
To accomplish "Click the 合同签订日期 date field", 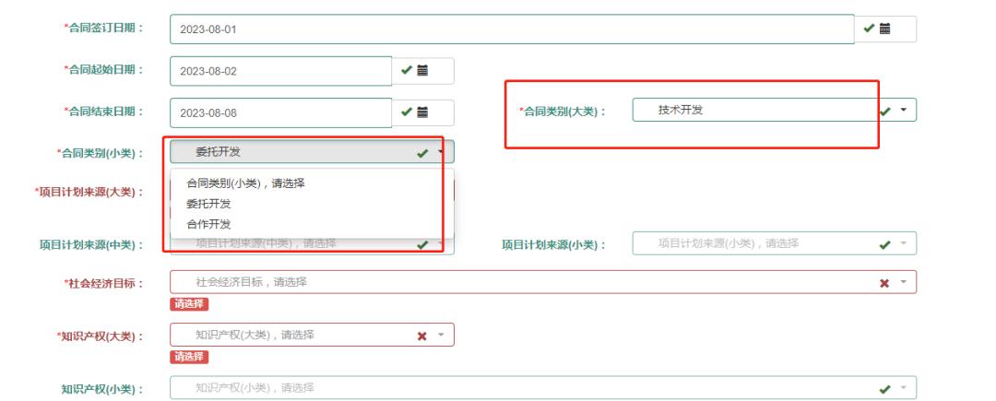I will coord(512,29).
